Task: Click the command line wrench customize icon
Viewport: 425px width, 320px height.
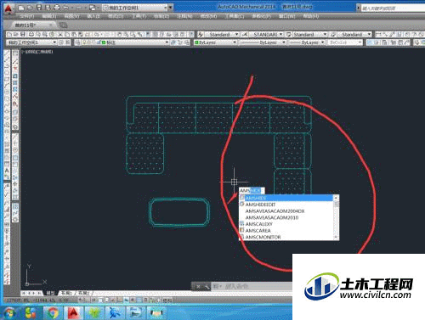Action: 207,286
